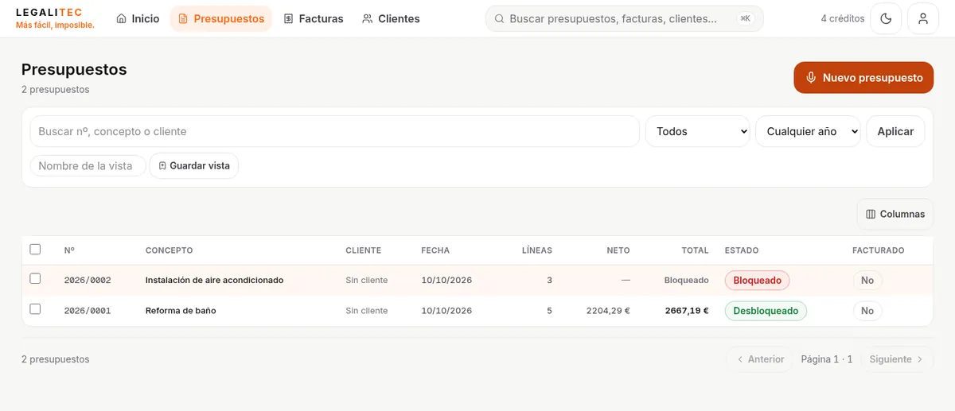Screen dimensions: 955x411
Task: Click the green Desbloqueado status badge
Action: coord(766,311)
